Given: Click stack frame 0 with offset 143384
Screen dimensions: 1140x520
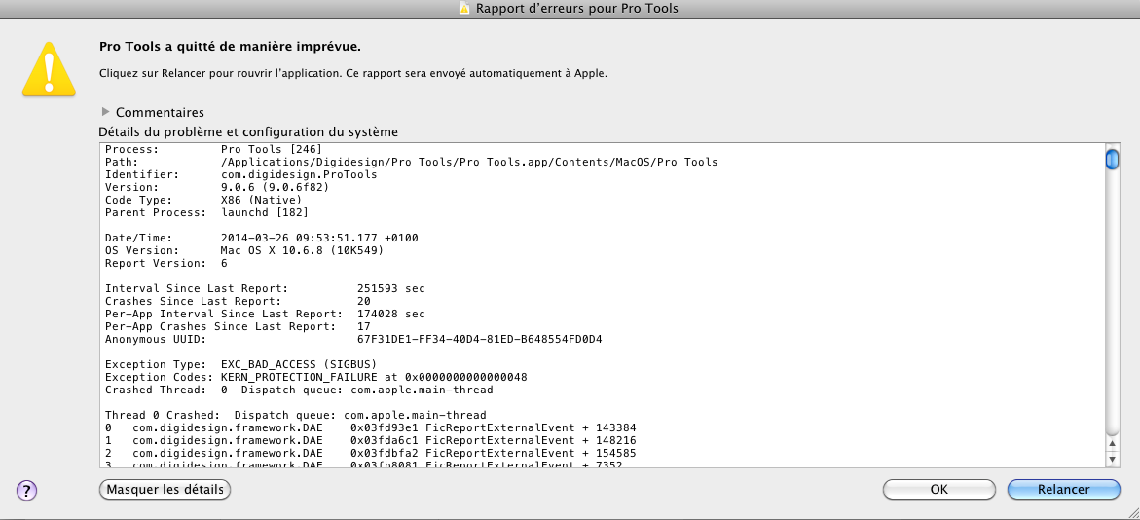Looking at the screenshot, I should 371,427.
